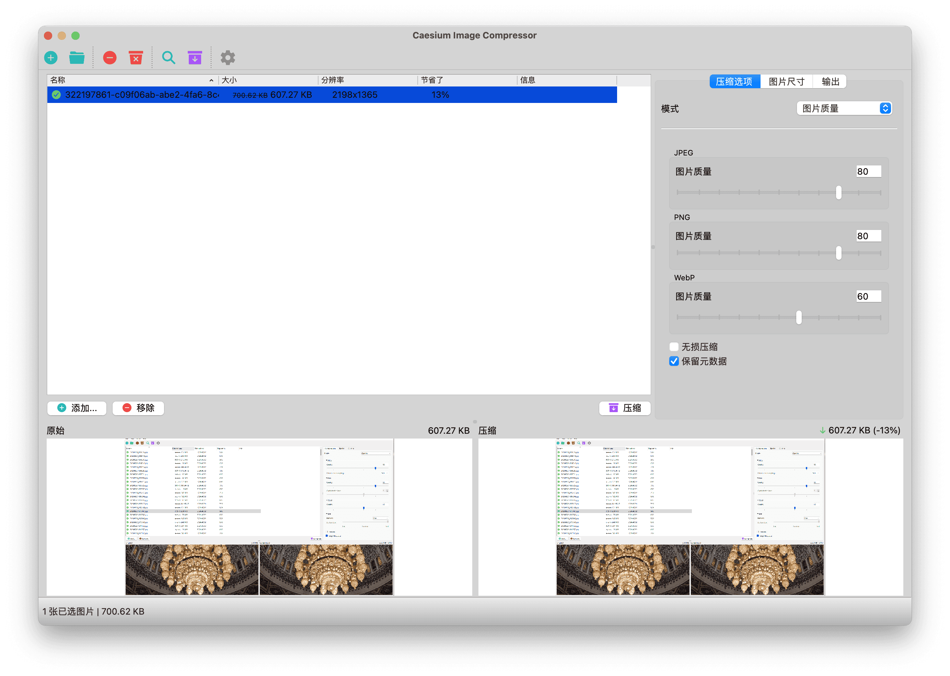Uncheck the 保留元数据 checkbox
Viewport: 950px width, 676px height.
click(x=674, y=361)
